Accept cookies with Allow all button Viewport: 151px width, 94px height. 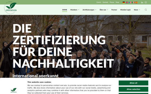133,83
